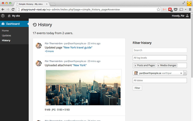The width and height of the screenshot is (193, 121).
Task: Select the Simple History browser tab
Action: (x=32, y=4)
